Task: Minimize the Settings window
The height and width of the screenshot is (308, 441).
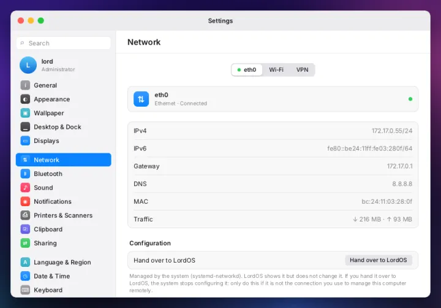Action: tap(31, 21)
